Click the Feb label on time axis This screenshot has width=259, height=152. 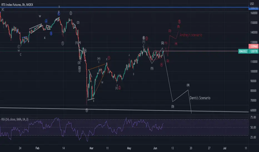(38, 148)
